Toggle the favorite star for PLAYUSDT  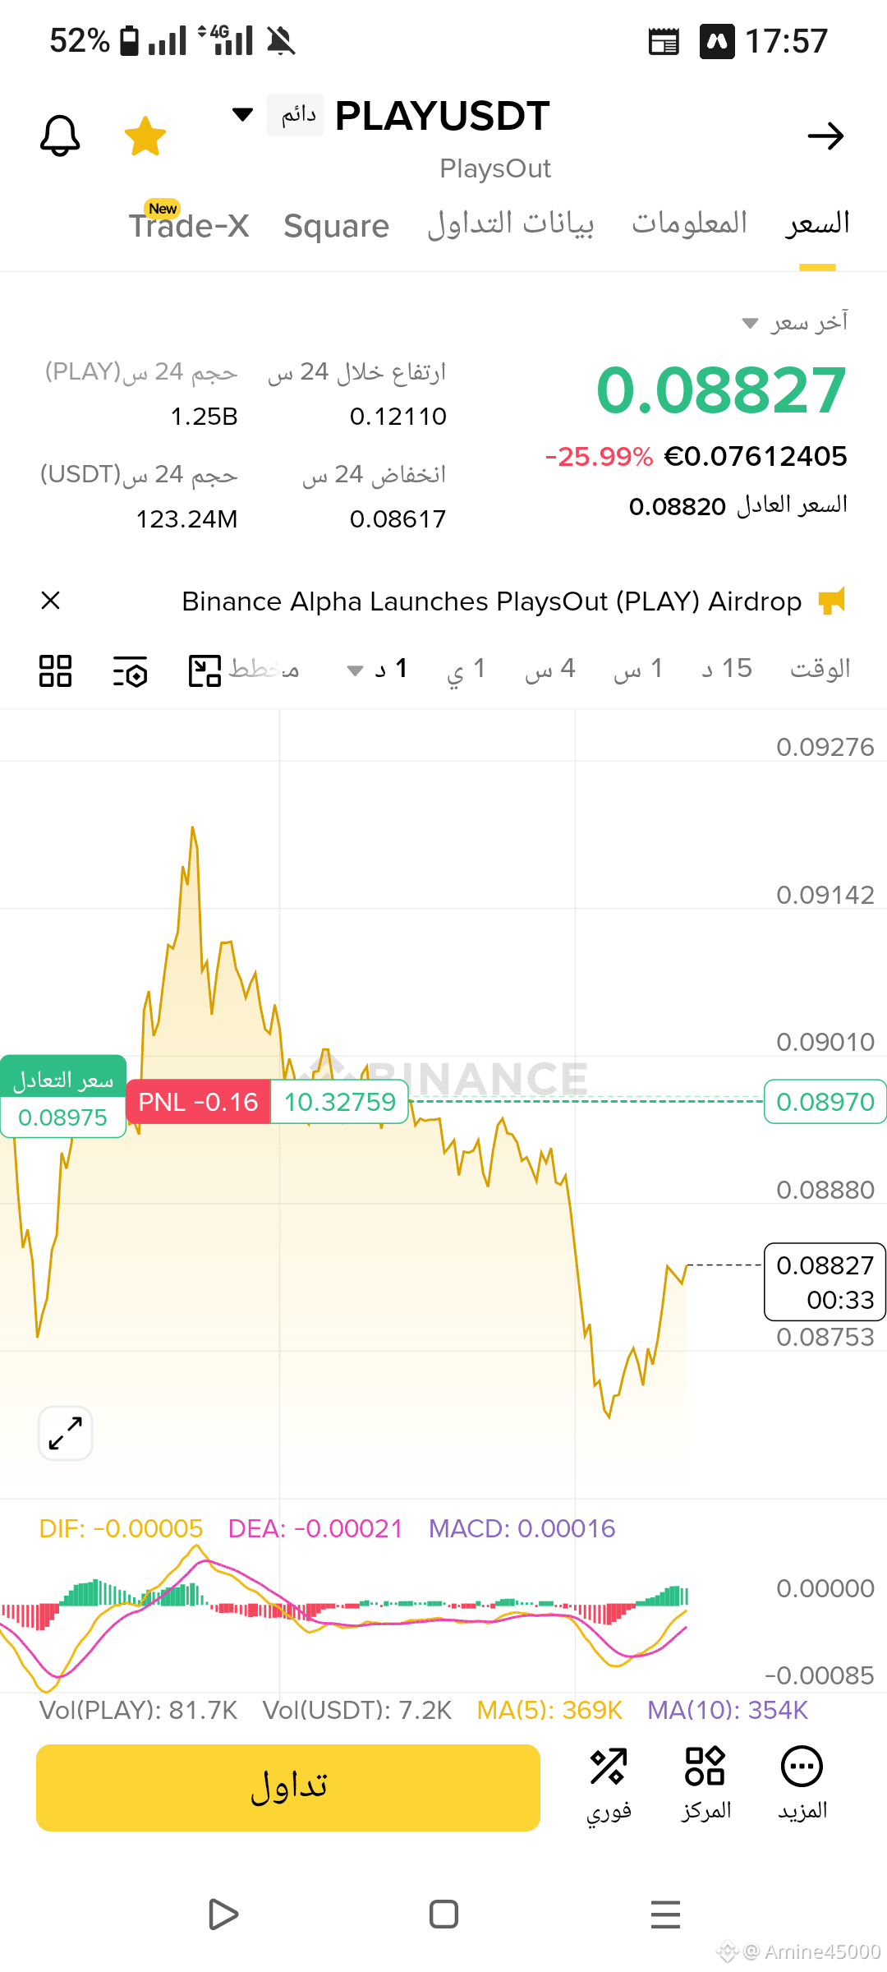click(x=145, y=136)
